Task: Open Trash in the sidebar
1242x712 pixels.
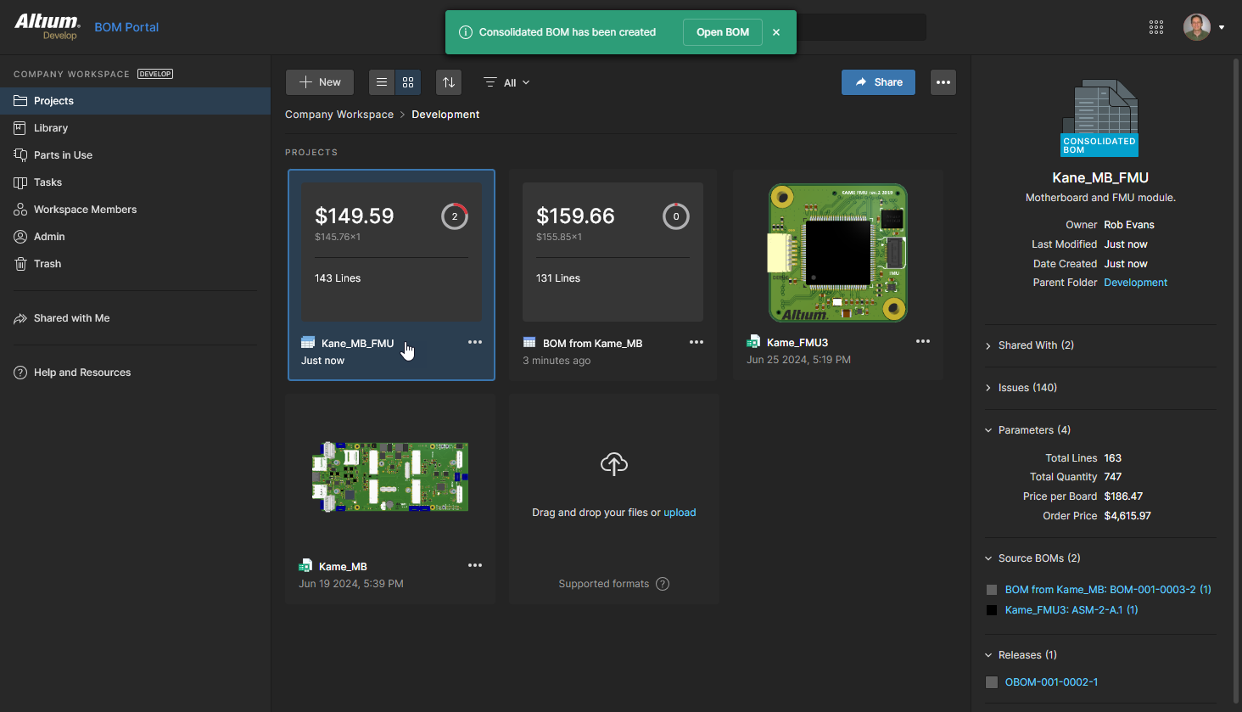Action: [136, 264]
